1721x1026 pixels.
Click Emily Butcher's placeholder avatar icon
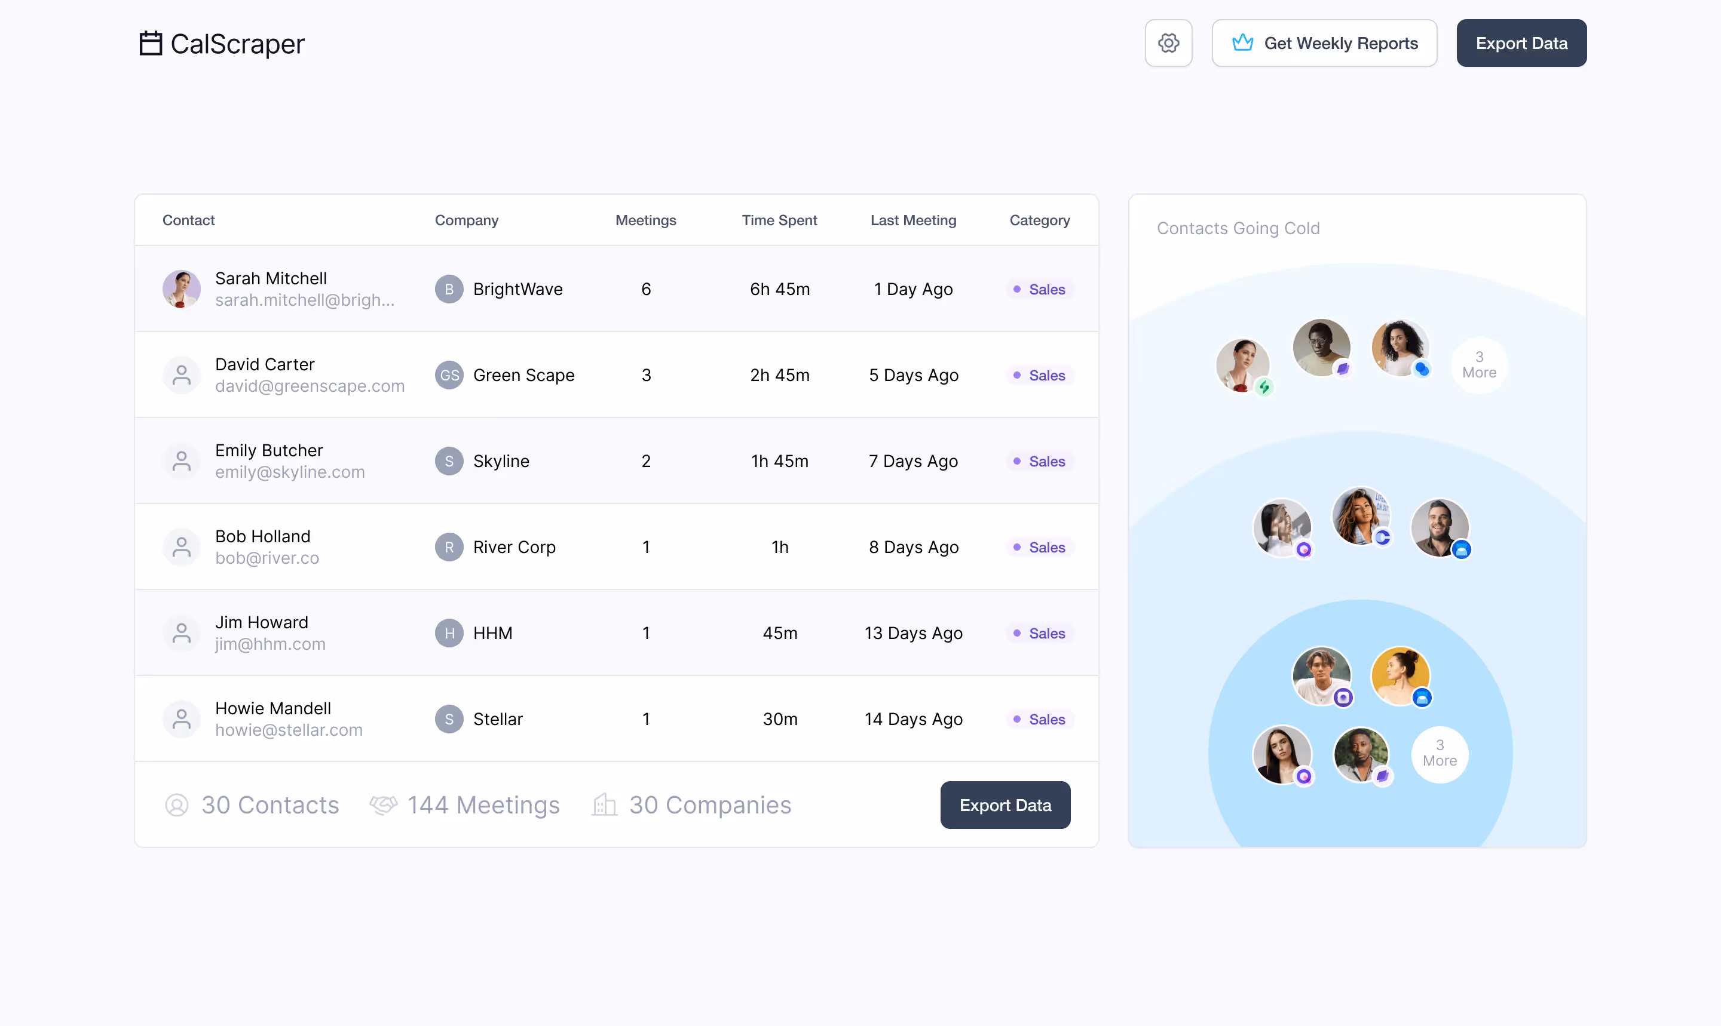coord(182,461)
